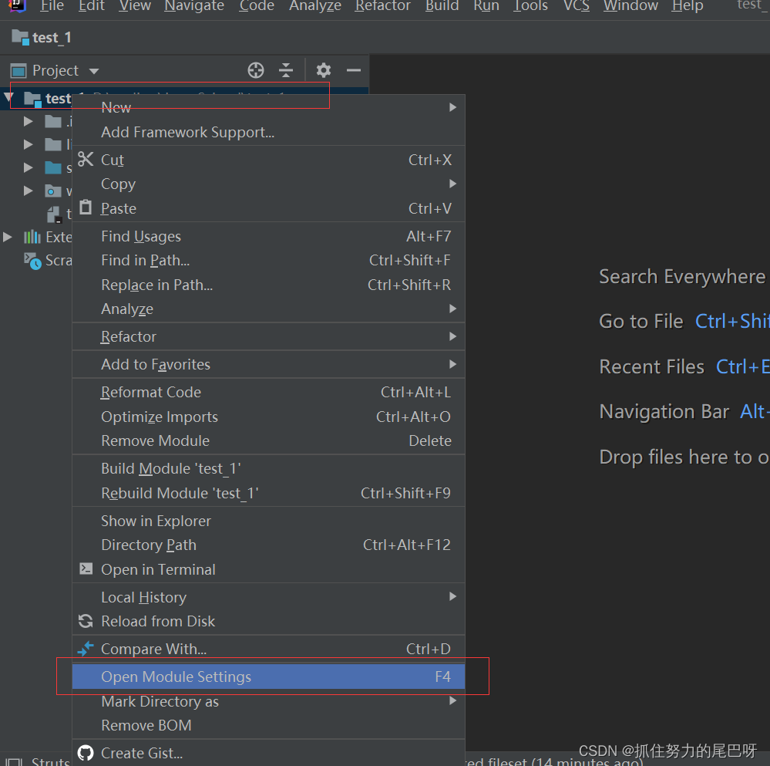
Task: Select Open Module Settings
Action: pyautogui.click(x=268, y=677)
